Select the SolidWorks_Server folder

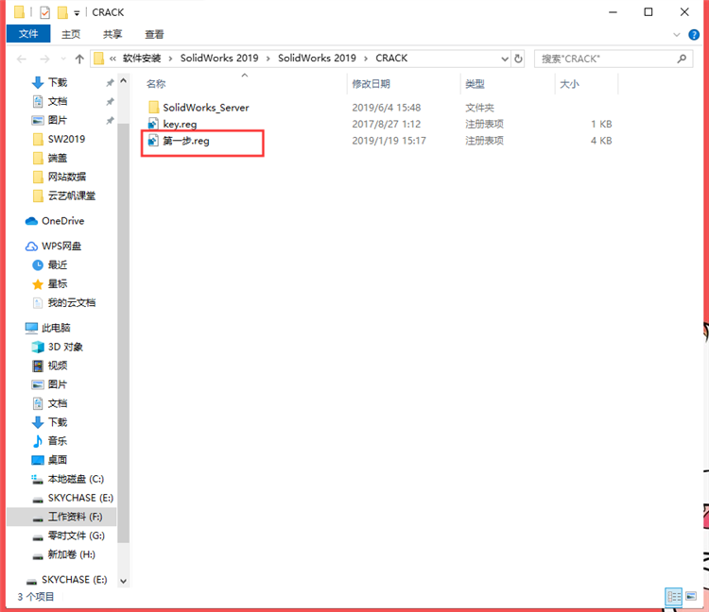coord(206,108)
